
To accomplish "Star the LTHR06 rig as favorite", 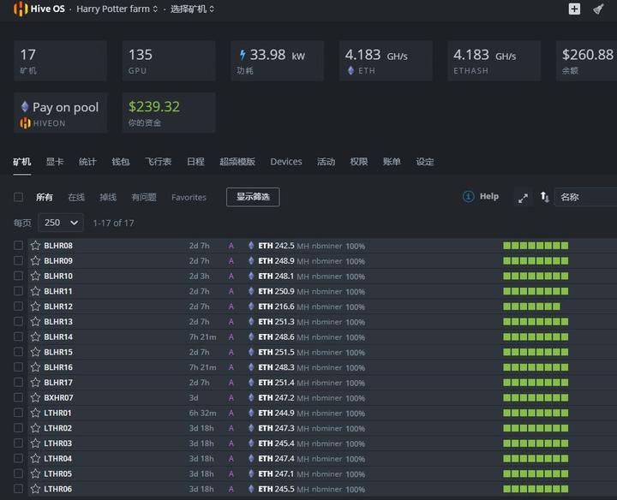I will point(35,489).
